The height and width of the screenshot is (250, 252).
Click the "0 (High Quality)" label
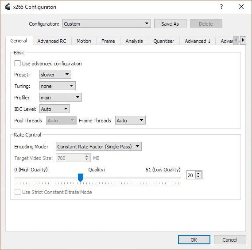[31, 170]
